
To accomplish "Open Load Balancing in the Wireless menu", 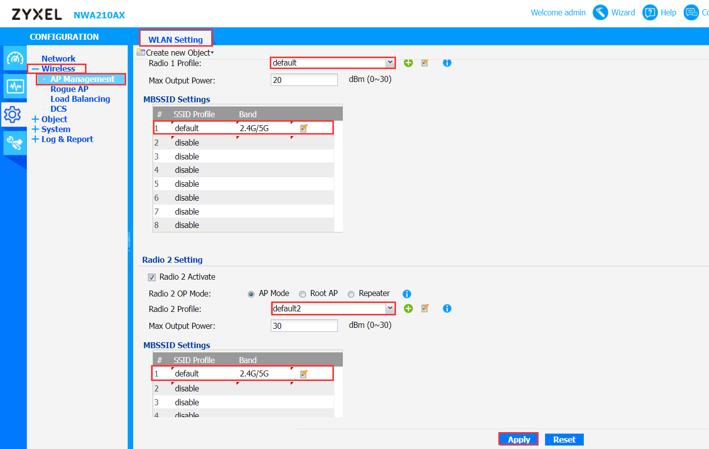I will click(x=80, y=99).
